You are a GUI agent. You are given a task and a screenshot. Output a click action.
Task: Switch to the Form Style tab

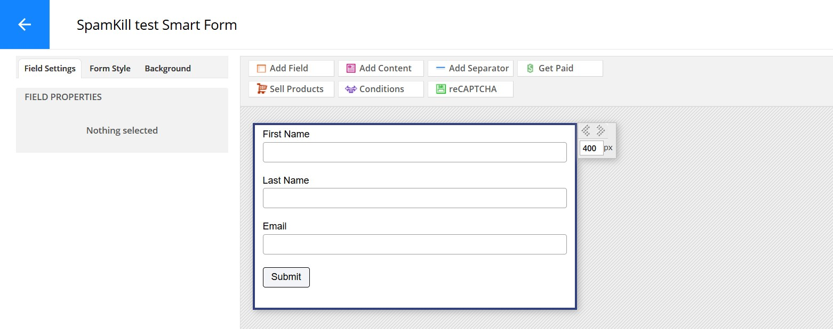point(110,68)
